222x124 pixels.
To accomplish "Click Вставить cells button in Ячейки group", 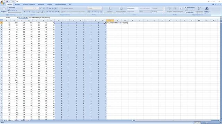I will coord(170,10).
